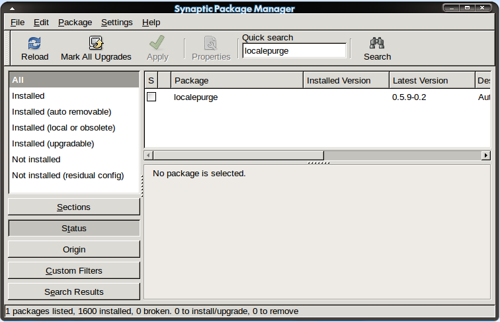500x322 pixels.
Task: Open the Package menu
Action: click(x=75, y=23)
